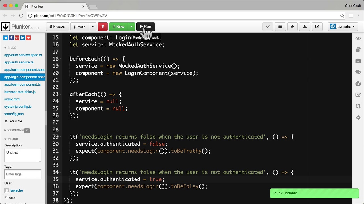Image resolution: width=364 pixels, height=204 pixels.
Task: Open the briefcase toolbar button
Action: tap(280, 27)
